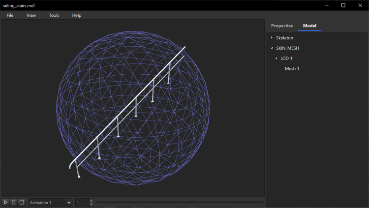Viewport: 369px width, 208px height.
Task: Open the View menu
Action: click(31, 15)
